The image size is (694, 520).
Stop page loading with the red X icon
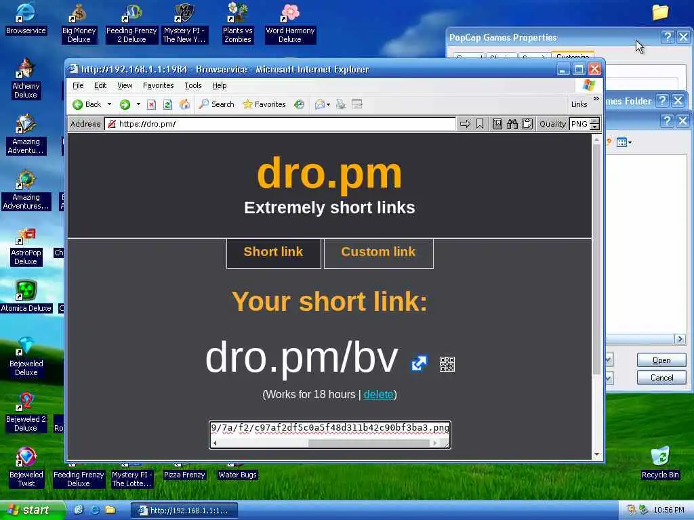[x=151, y=104]
